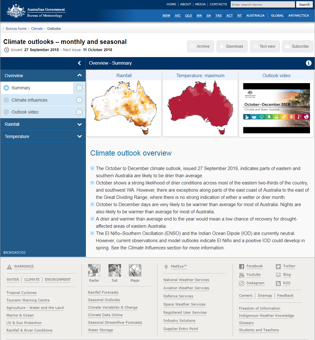315x340 pixels.
Task: Open the Outlook video thumbnail
Action: tap(276, 108)
